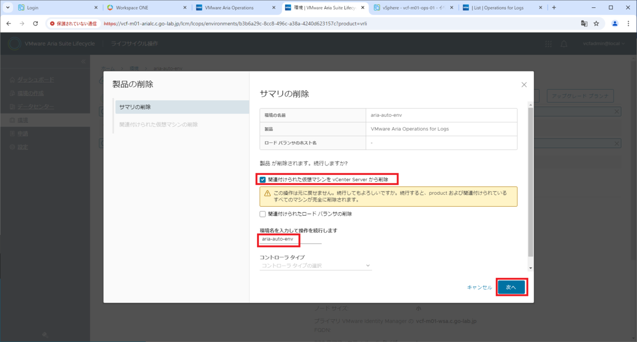Open the notifications bell icon
Viewport: 637px width, 342px height.
click(x=564, y=43)
